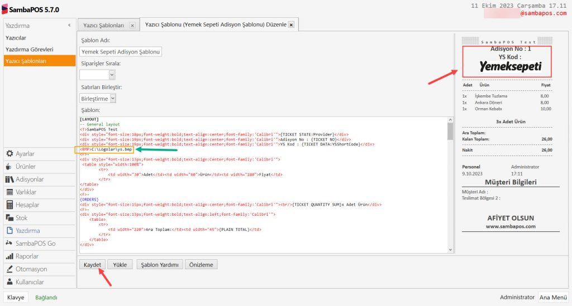The height and width of the screenshot is (306, 572).
Task: Select the Yazıcı Şablonu Düzenle tab
Action: point(216,25)
